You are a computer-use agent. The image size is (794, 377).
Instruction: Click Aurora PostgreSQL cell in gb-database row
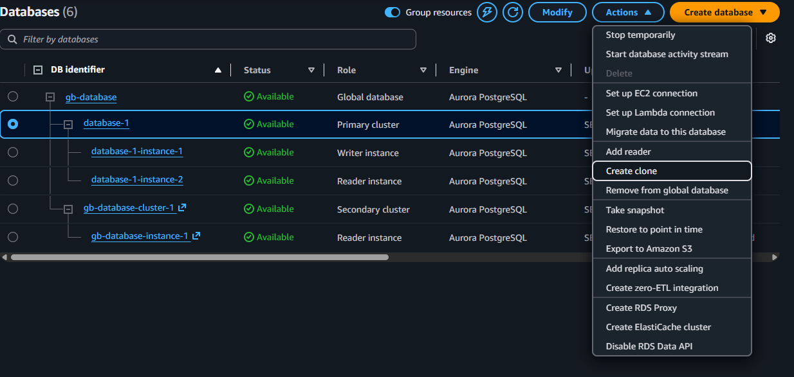488,97
